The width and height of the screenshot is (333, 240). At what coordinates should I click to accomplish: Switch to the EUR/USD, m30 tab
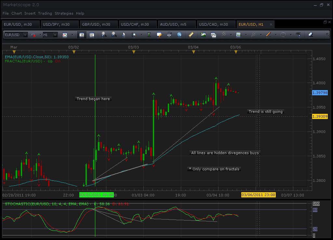click(20, 24)
